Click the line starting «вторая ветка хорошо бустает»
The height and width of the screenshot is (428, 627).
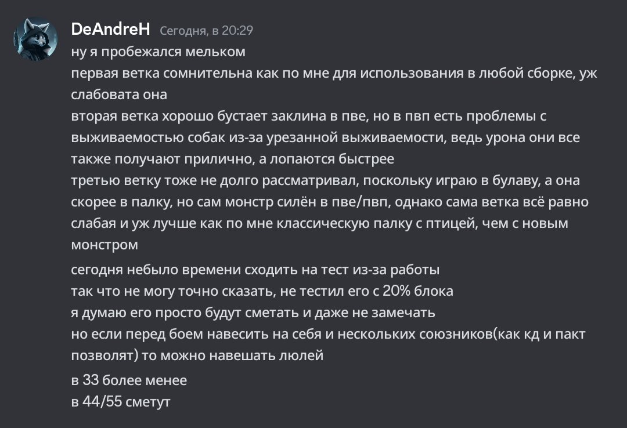308,116
